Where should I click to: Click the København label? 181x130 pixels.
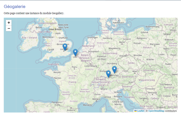coord(118,23)
